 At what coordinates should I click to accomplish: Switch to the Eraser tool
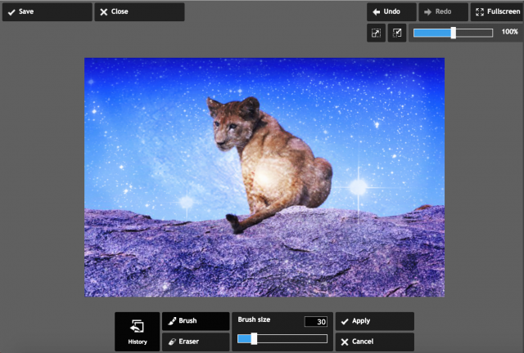(196, 342)
